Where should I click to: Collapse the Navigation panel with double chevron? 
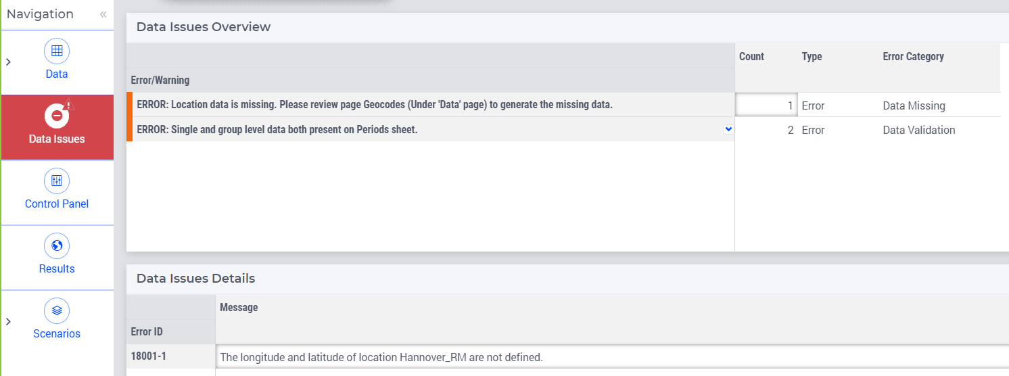103,14
